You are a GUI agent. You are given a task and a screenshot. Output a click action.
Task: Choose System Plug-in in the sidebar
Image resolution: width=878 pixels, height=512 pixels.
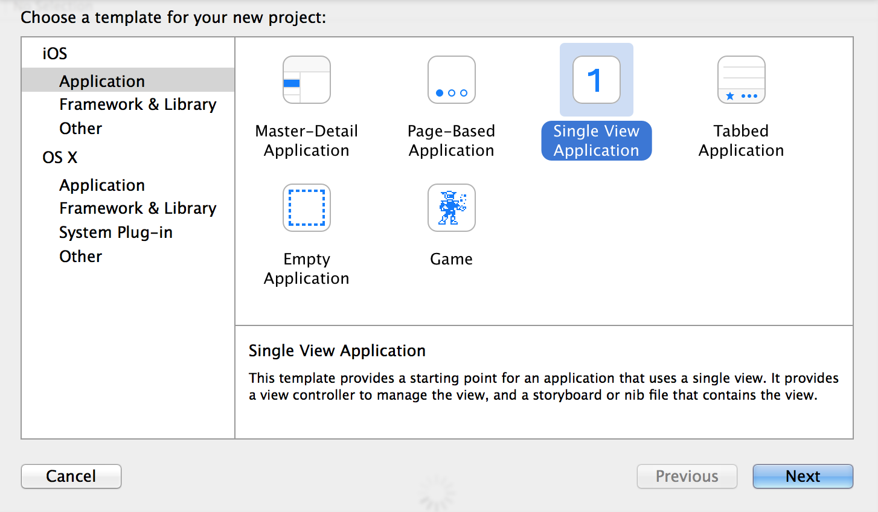pyautogui.click(x=116, y=232)
